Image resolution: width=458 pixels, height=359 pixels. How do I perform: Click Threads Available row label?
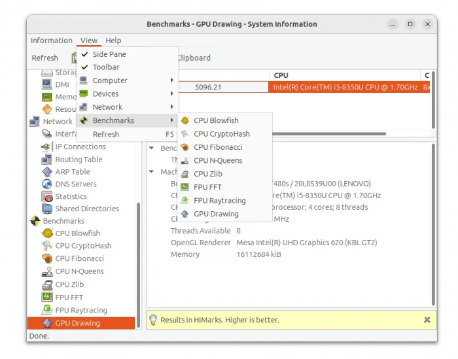pos(201,231)
